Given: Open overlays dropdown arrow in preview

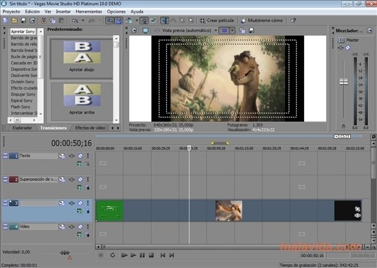Looking at the screenshot, I should tap(232, 30).
